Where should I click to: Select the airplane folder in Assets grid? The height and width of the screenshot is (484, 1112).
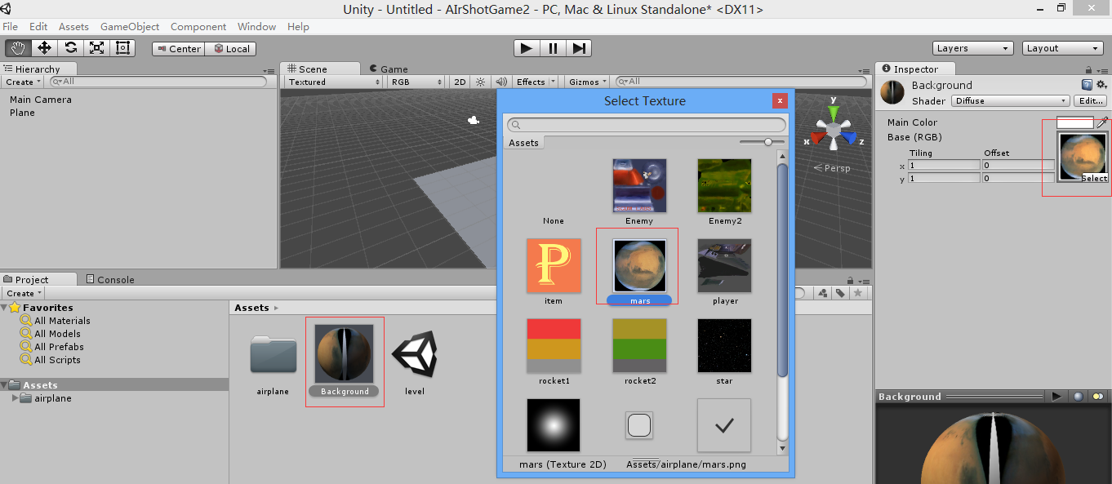[273, 364]
